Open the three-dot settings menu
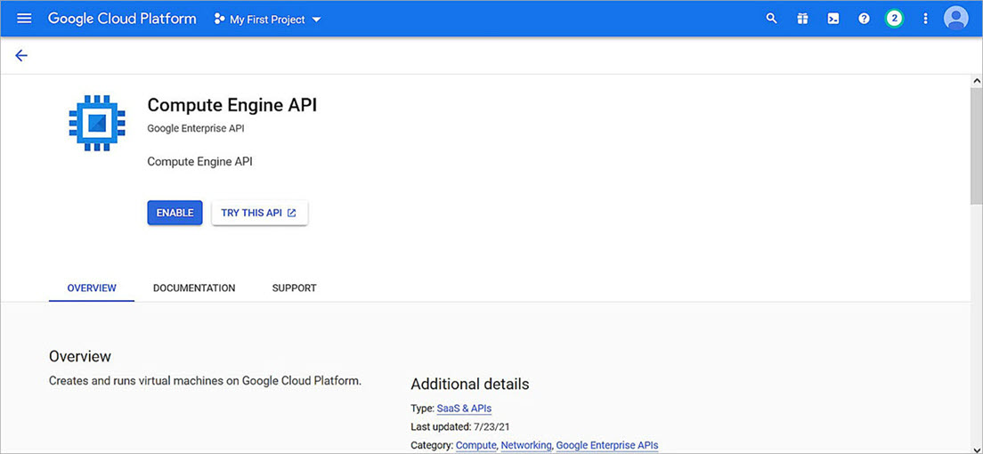Screen dimensions: 983x454 click(925, 19)
